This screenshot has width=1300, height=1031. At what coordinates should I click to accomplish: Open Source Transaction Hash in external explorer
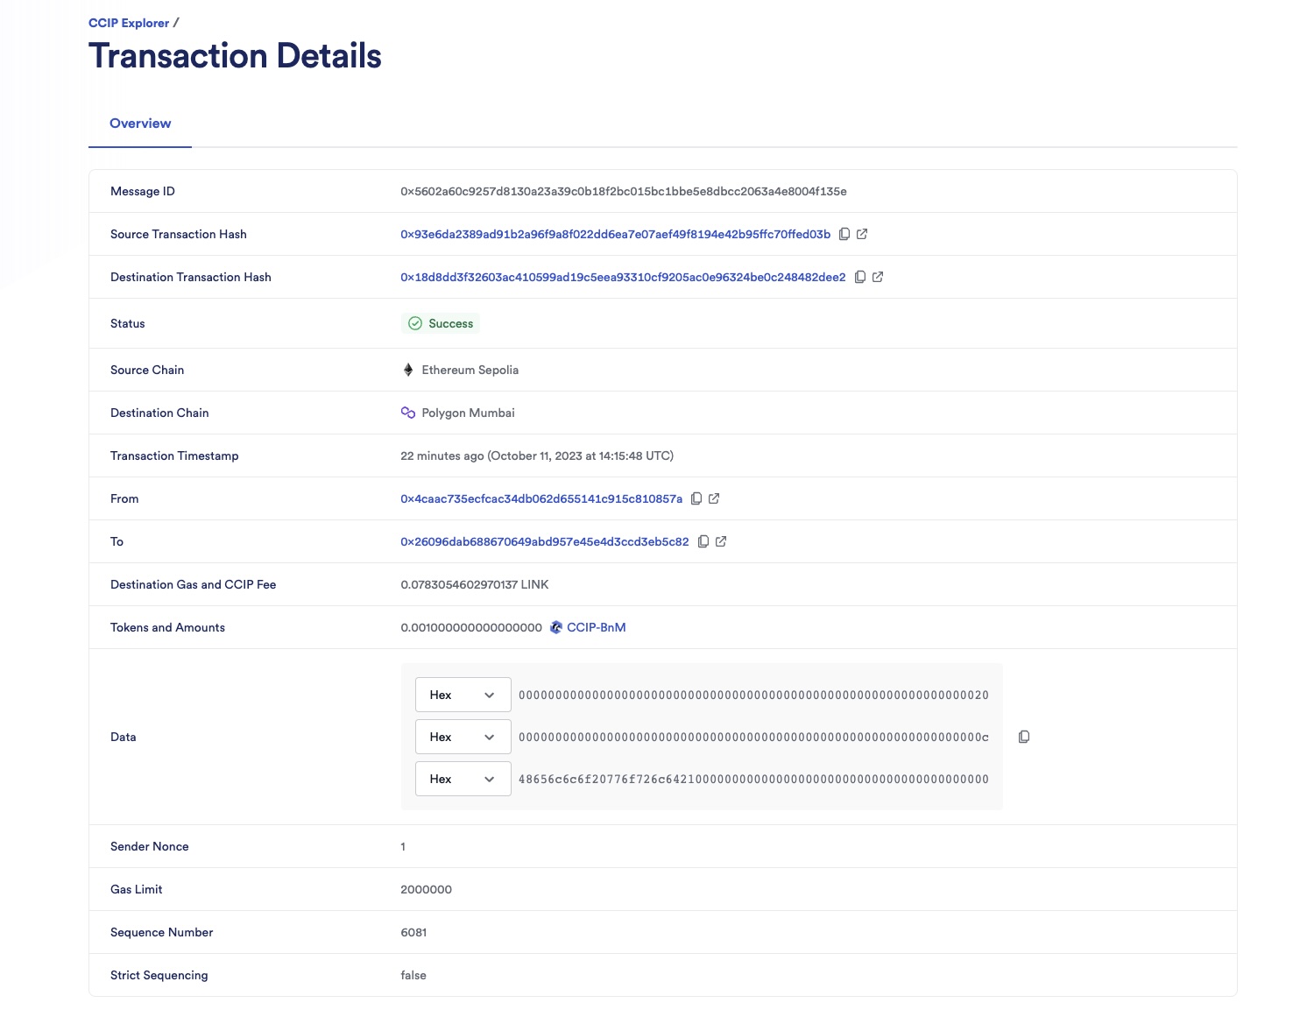[x=862, y=234]
